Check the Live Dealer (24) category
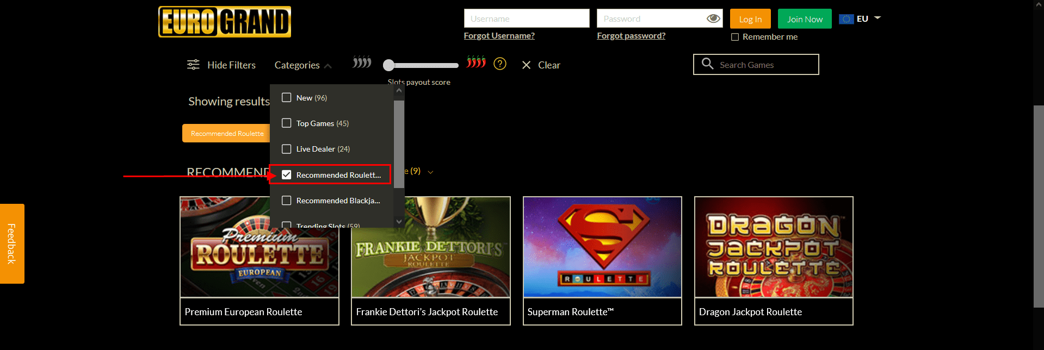Screen dimensions: 1044x350 287,149
